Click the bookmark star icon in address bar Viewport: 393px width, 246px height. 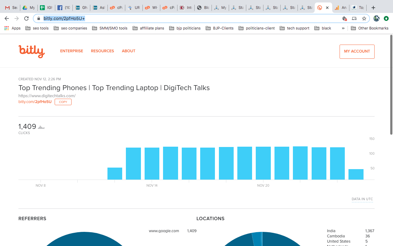[364, 18]
